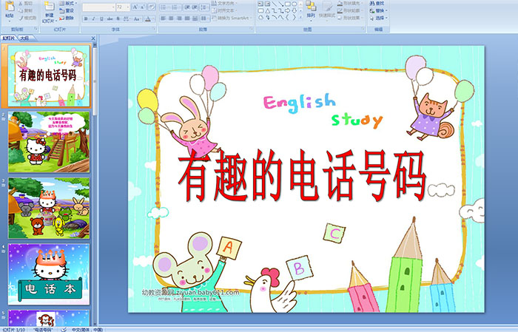This screenshot has height=332, width=518.
Task: Toggle text Shadow (S) formatting
Action: (x=118, y=18)
